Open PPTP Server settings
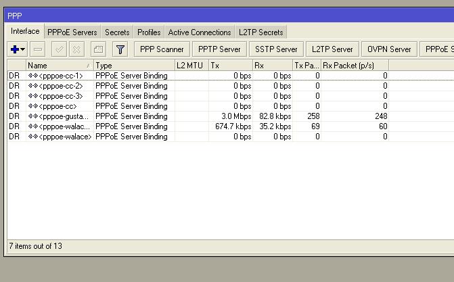Viewport: 454px width, 282px height. click(219, 49)
